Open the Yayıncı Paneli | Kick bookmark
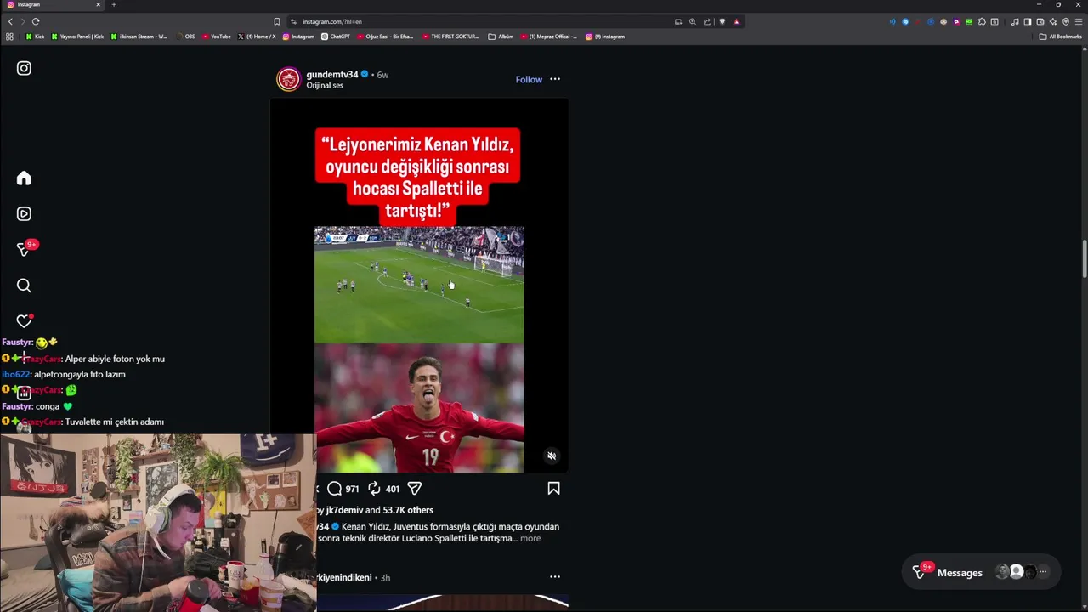This screenshot has width=1088, height=612. pyautogui.click(x=77, y=37)
